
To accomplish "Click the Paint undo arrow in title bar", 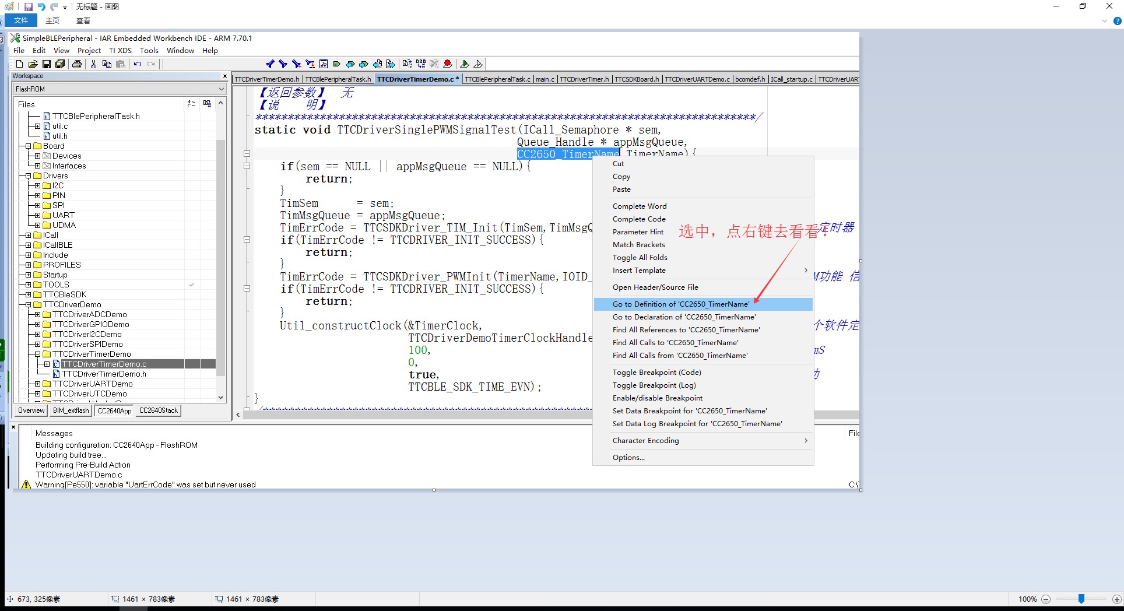I will click(41, 7).
